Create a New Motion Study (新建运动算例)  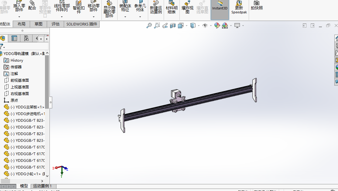click(156, 7)
